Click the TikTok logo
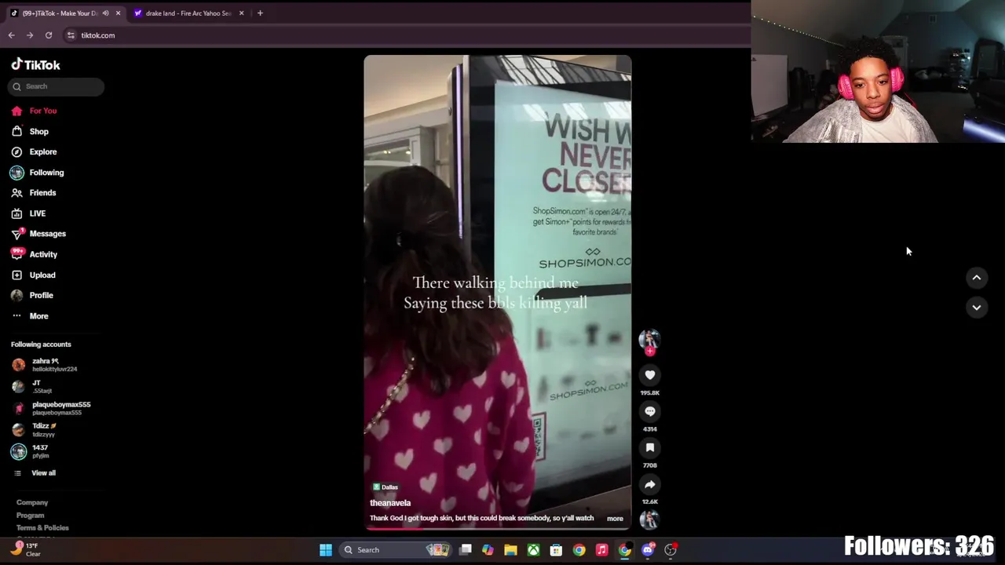Viewport: 1005px width, 565px height. tap(35, 64)
